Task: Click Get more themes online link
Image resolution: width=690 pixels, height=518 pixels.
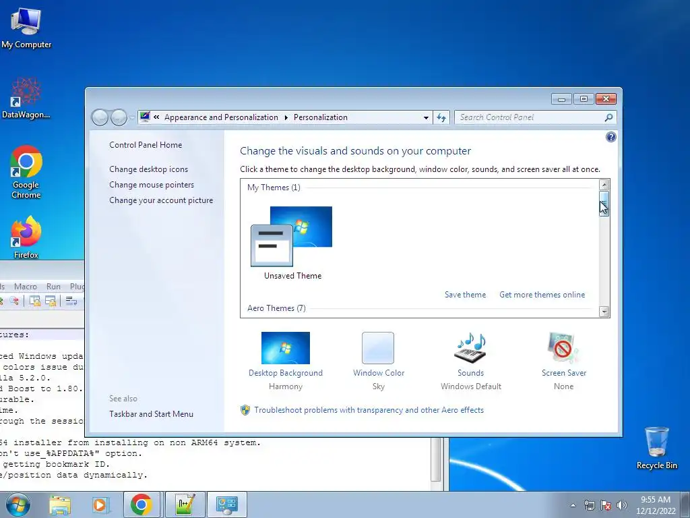Action: 542,295
